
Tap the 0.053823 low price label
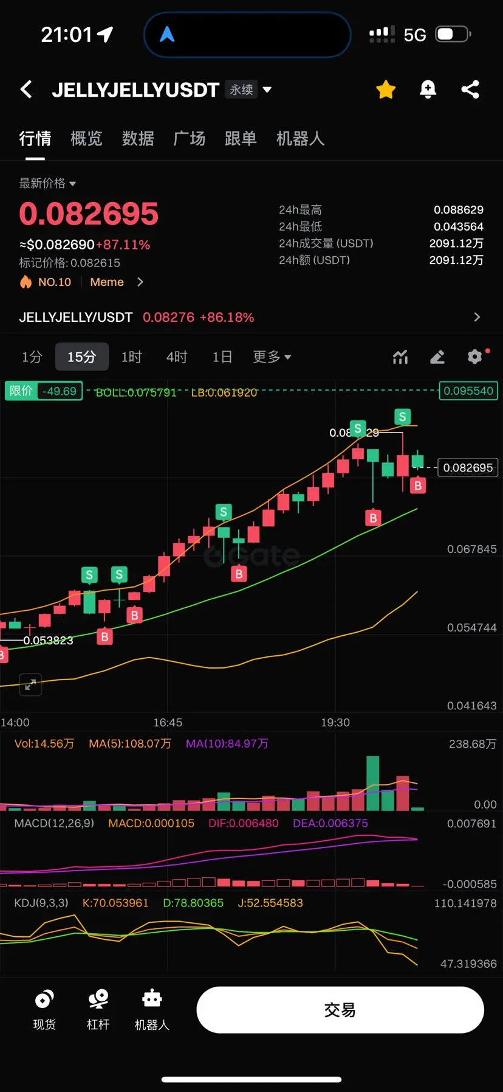pyautogui.click(x=49, y=641)
